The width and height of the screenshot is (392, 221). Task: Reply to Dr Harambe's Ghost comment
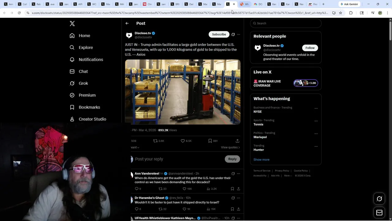tap(138, 209)
